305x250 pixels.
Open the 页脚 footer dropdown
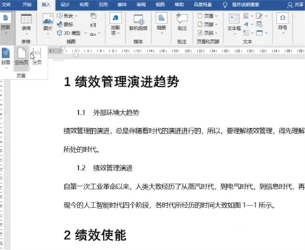coord(208,25)
